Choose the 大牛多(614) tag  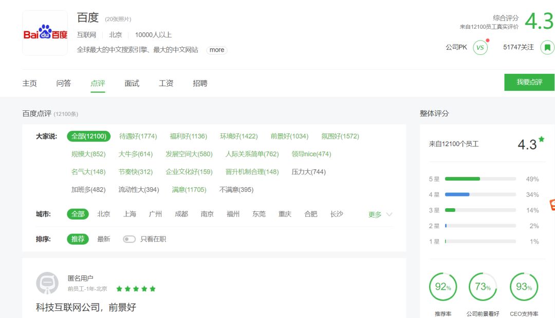click(x=136, y=154)
